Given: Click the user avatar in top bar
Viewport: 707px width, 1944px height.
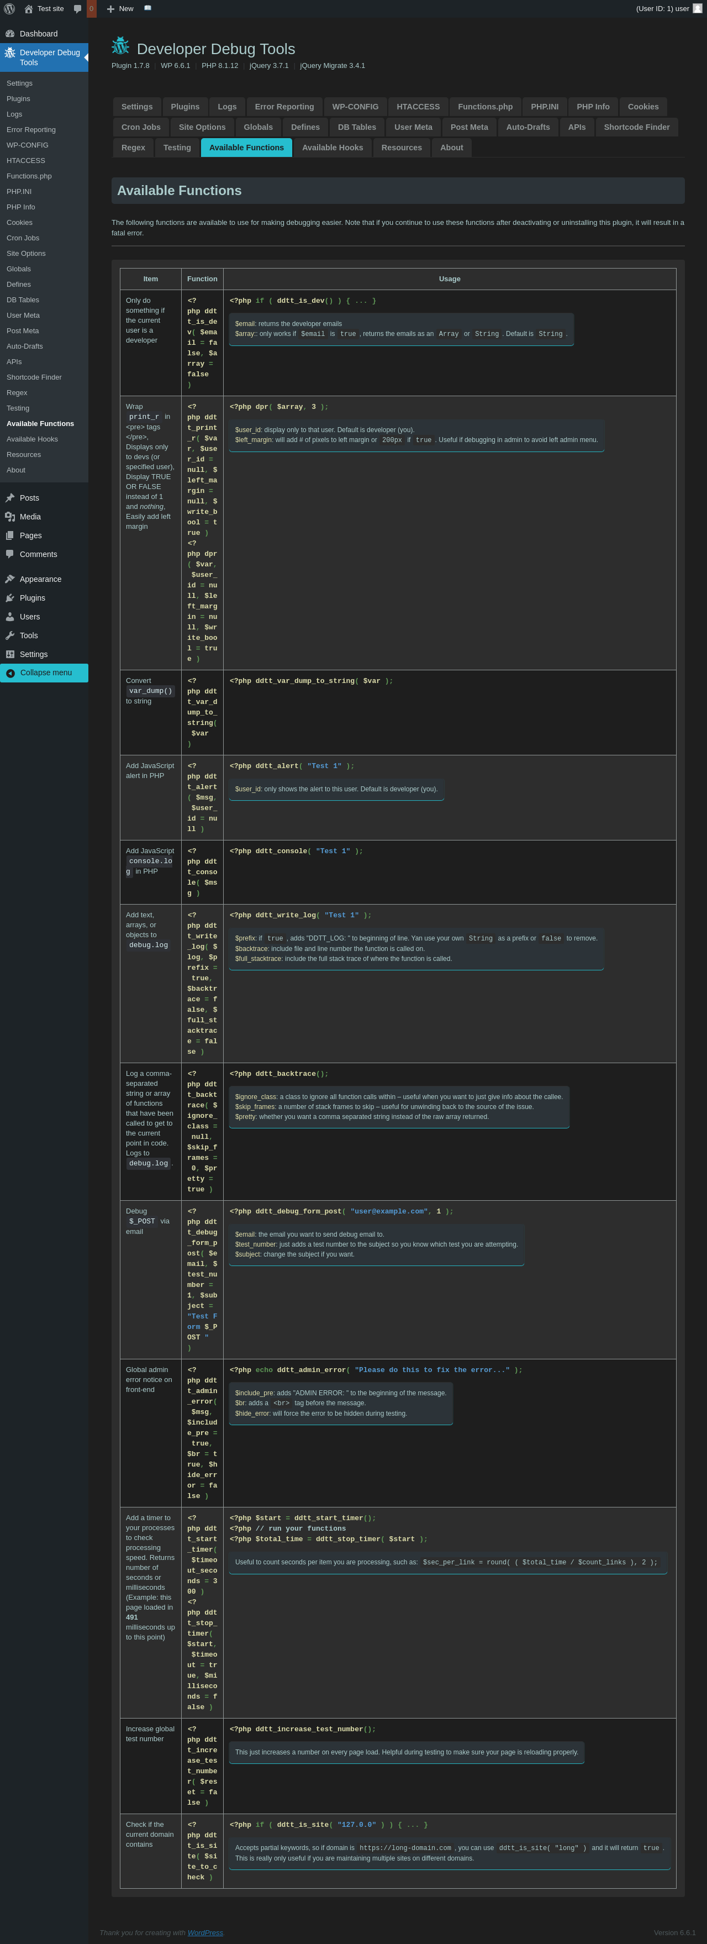Looking at the screenshot, I should [x=697, y=8].
